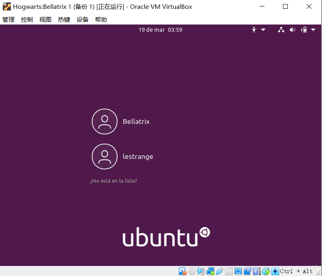This screenshot has width=322, height=276.
Task: Click the network adapter status icon
Action: coord(211,271)
